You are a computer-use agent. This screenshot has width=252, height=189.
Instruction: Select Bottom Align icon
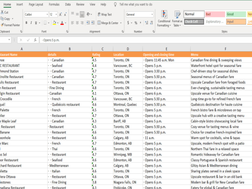click(x=82, y=14)
